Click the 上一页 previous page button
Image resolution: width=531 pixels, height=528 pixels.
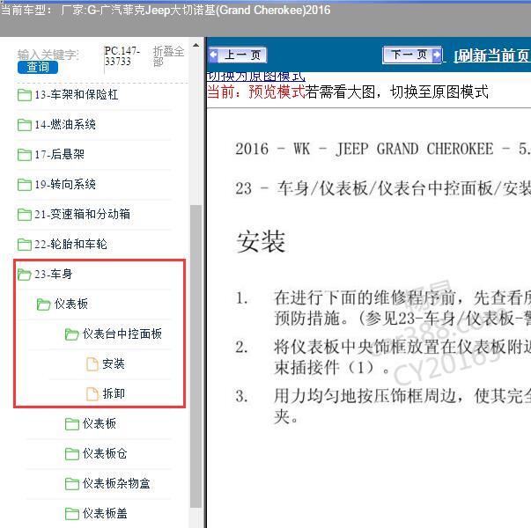tap(238, 55)
